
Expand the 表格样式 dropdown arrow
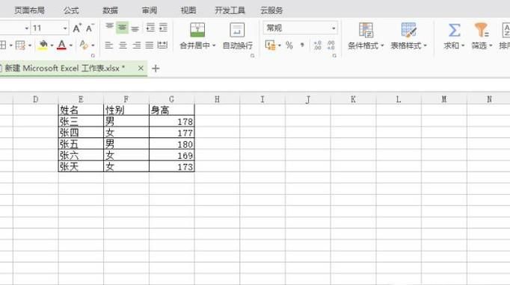425,46
